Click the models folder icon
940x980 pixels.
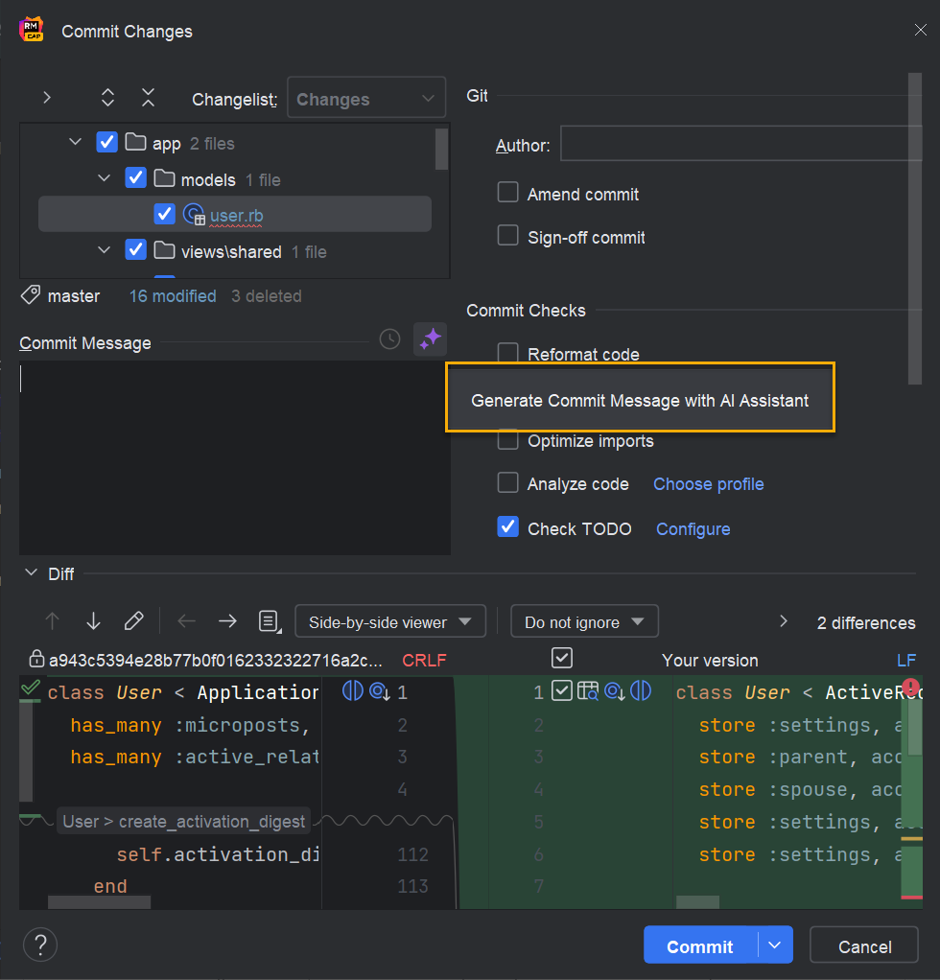pos(164,178)
